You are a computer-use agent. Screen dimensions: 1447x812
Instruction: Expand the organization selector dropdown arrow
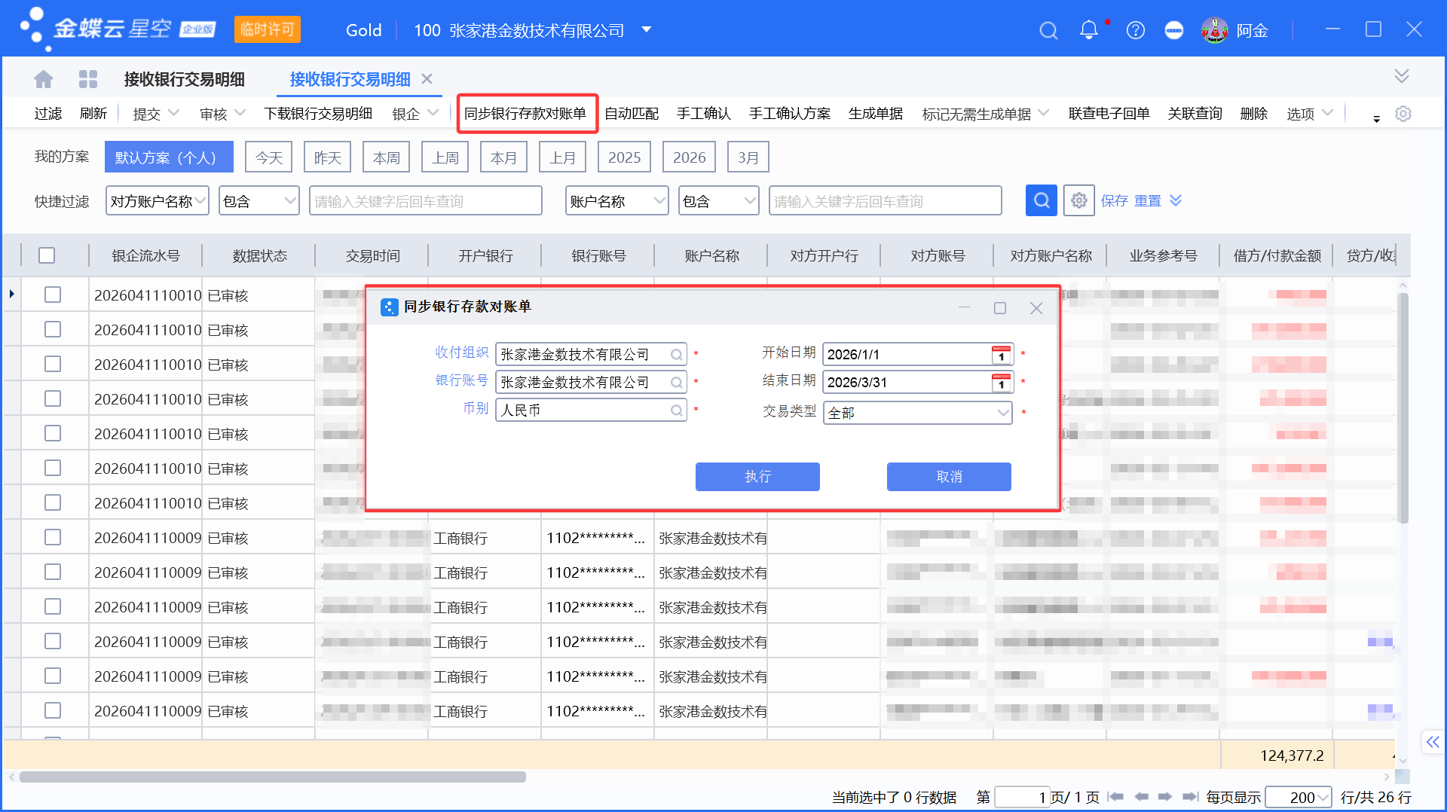[x=647, y=30]
